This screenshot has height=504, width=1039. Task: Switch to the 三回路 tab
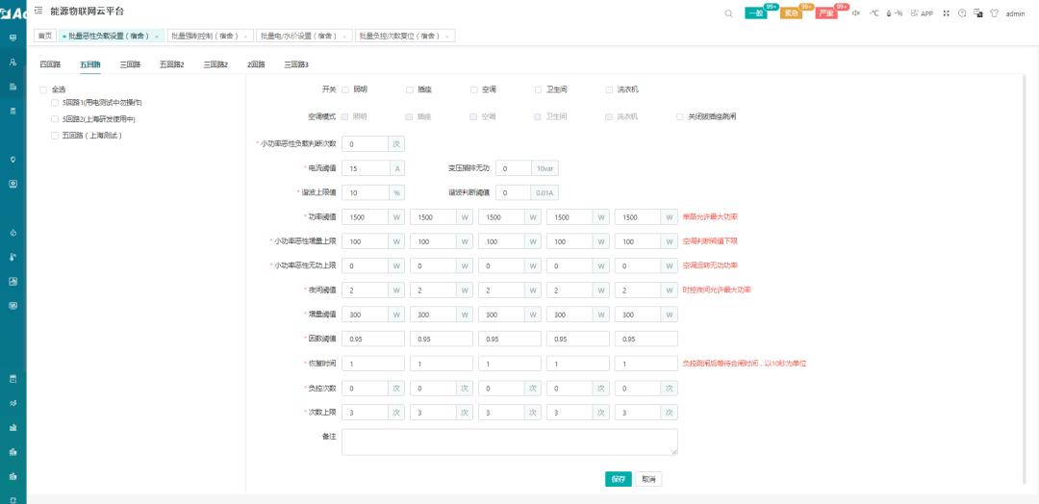tap(130, 64)
